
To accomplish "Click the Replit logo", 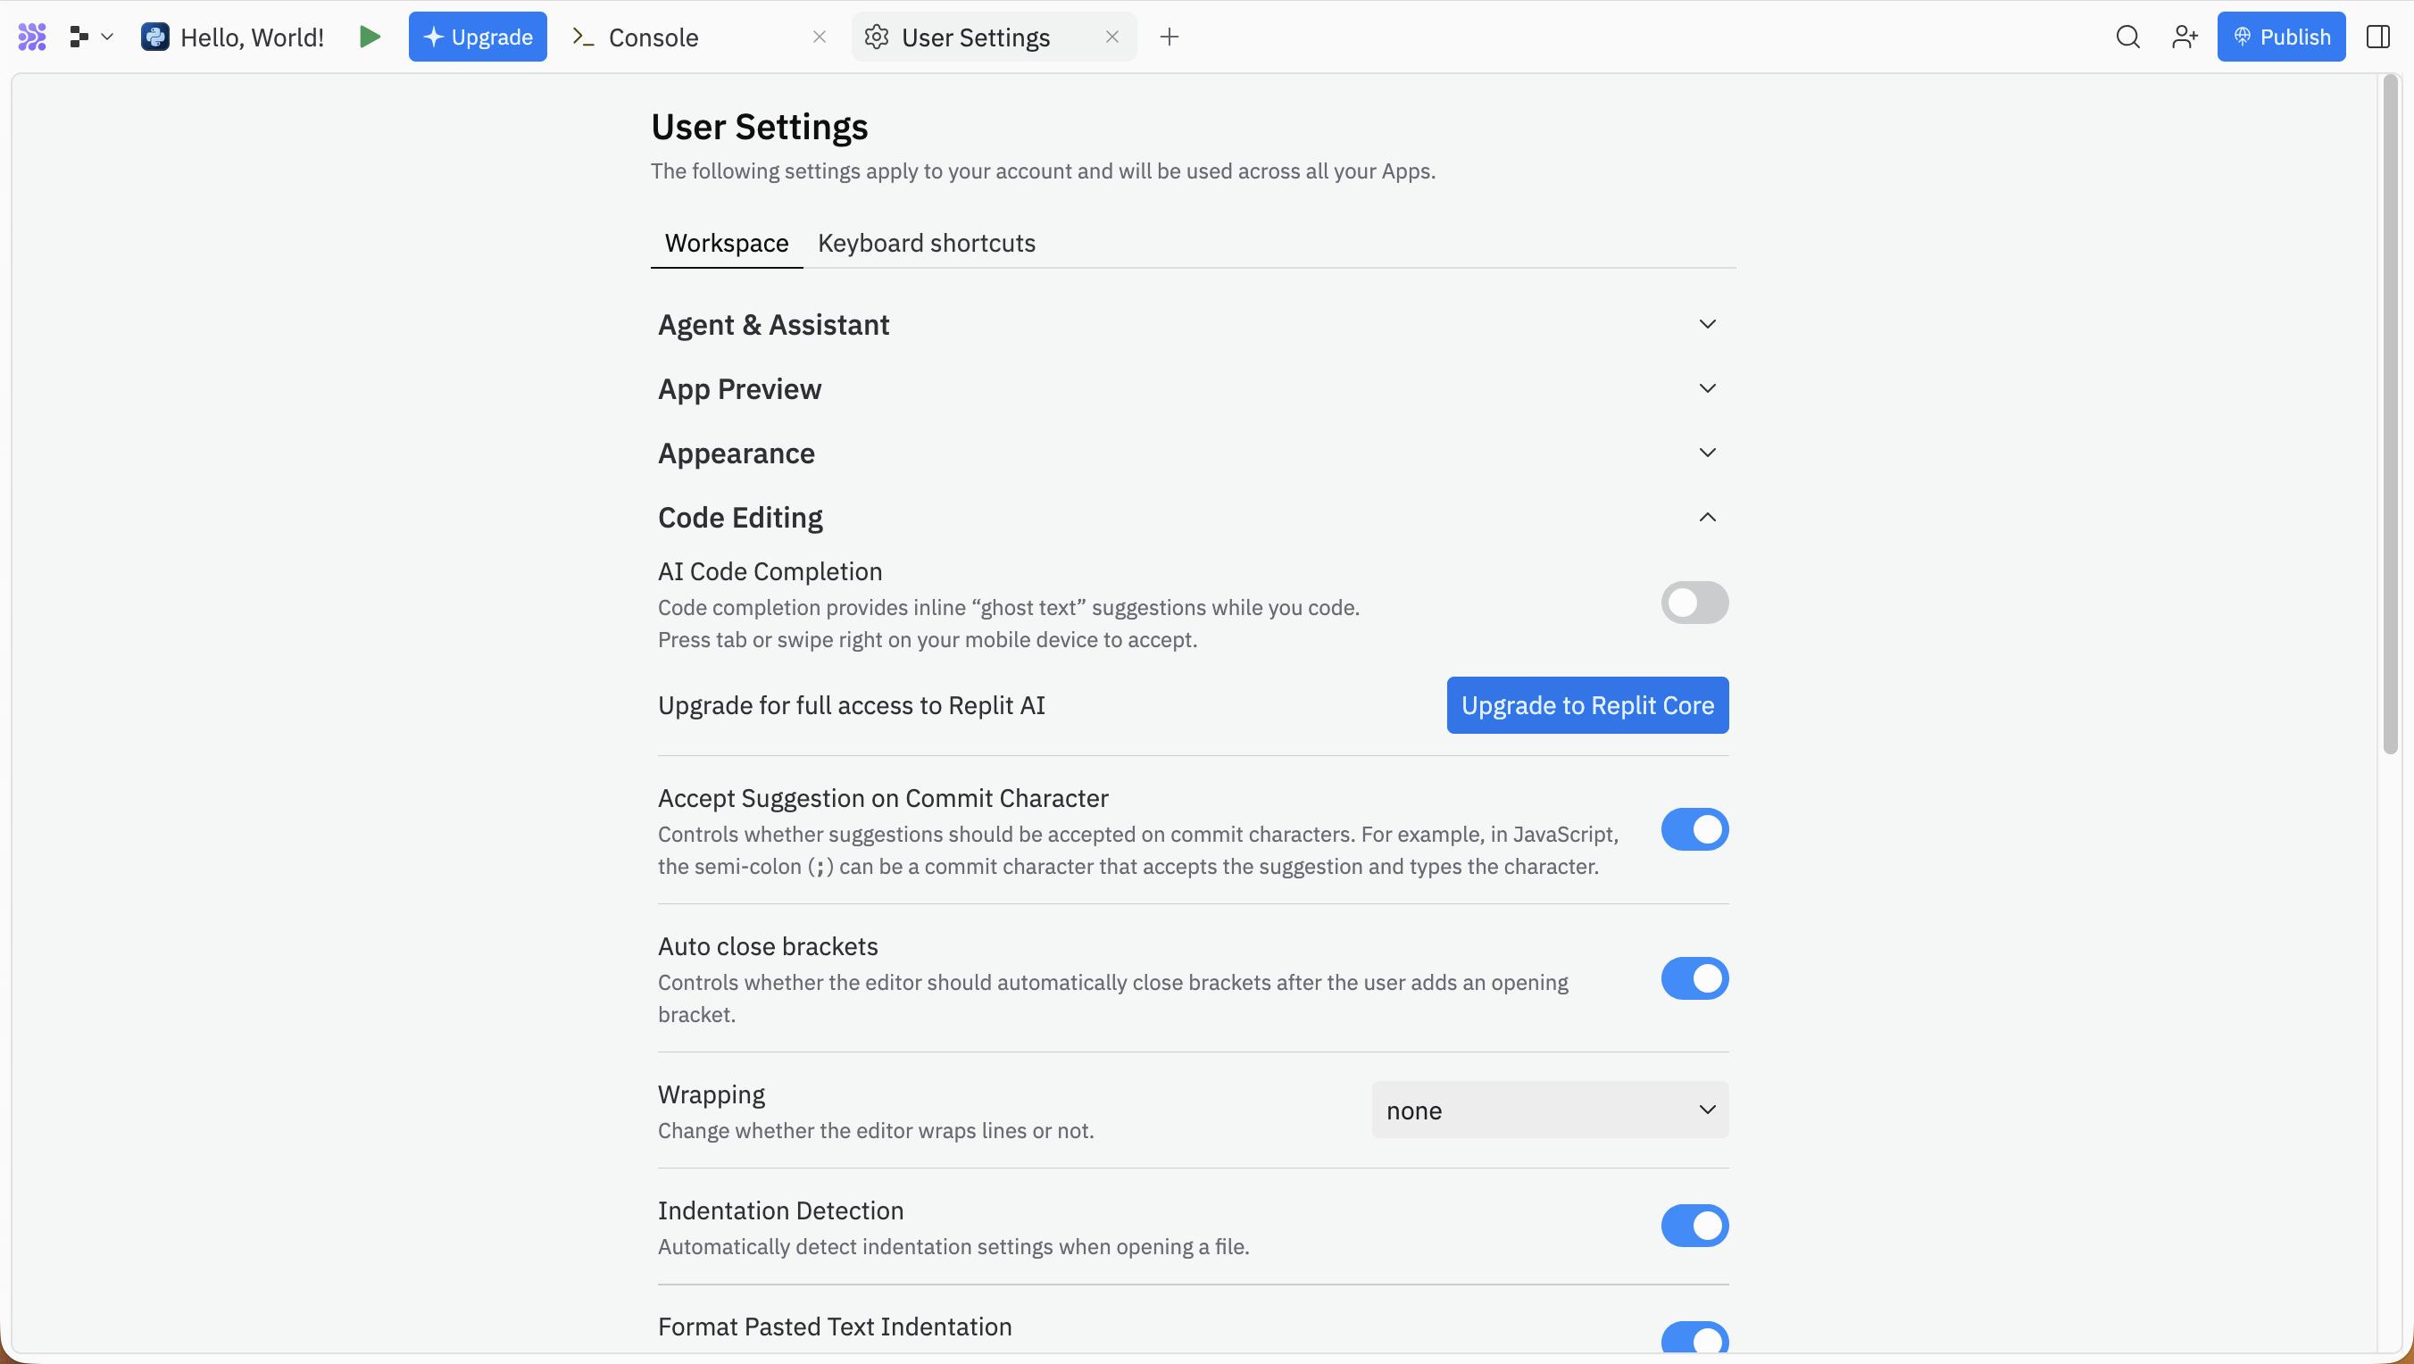I will coord(31,37).
